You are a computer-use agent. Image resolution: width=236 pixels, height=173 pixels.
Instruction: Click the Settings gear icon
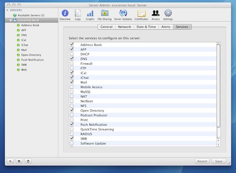[168, 13]
